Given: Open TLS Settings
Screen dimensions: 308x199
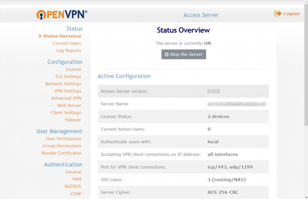Looking at the screenshot, I should 68,77.
